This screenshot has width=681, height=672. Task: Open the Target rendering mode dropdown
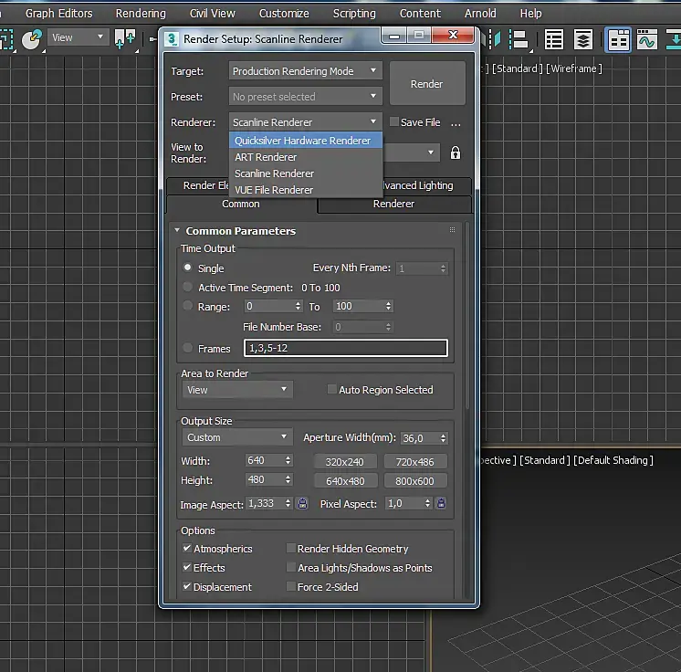pyautogui.click(x=305, y=71)
